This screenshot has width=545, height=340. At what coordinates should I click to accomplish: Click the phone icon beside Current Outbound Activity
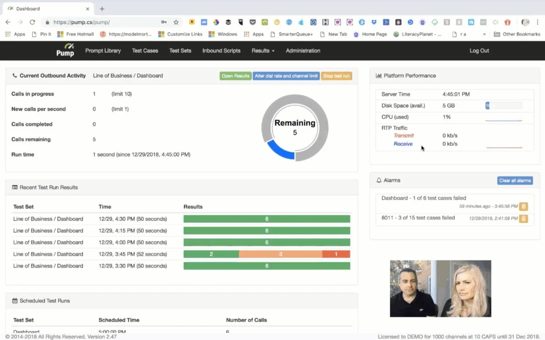(x=14, y=75)
